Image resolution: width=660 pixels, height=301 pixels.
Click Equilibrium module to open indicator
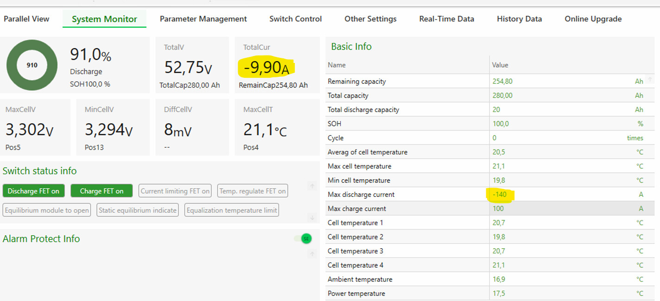tap(47, 210)
